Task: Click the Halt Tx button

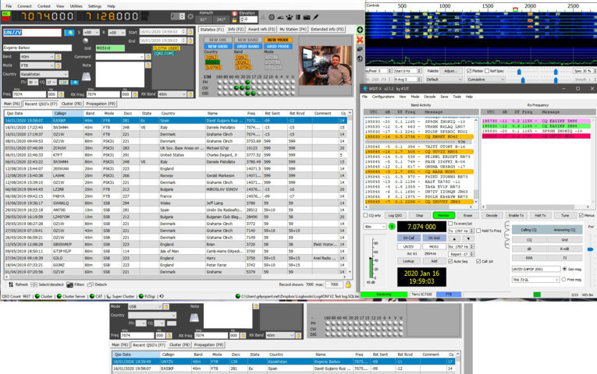Action: pyautogui.click(x=540, y=216)
